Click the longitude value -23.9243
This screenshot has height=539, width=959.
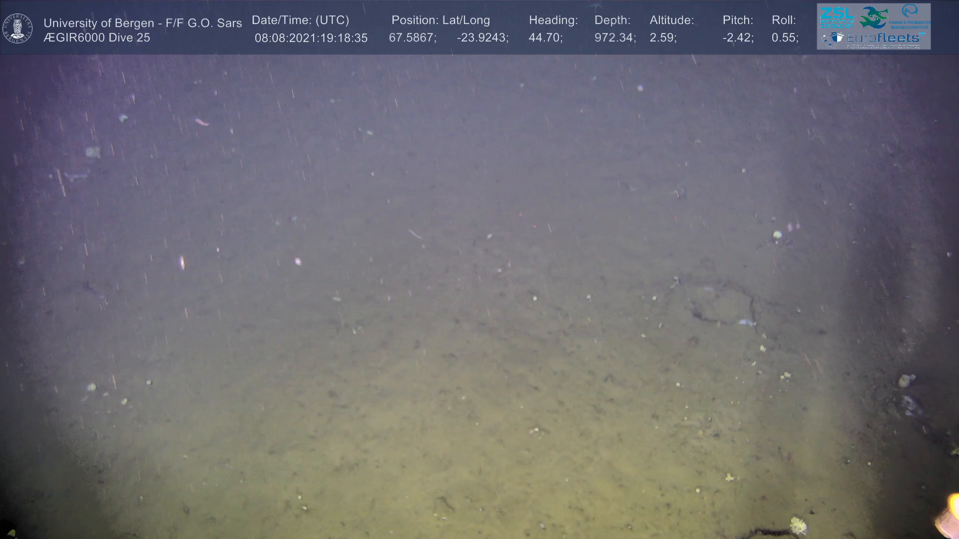482,38
